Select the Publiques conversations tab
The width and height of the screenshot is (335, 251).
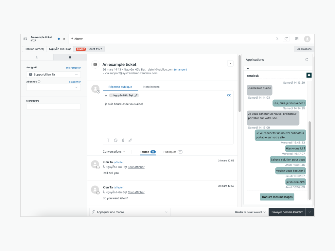[x=173, y=152]
